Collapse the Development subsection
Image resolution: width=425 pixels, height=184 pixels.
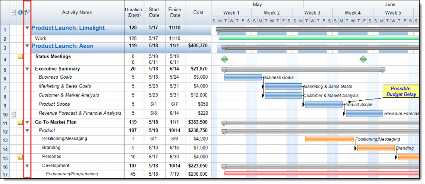click(27, 166)
